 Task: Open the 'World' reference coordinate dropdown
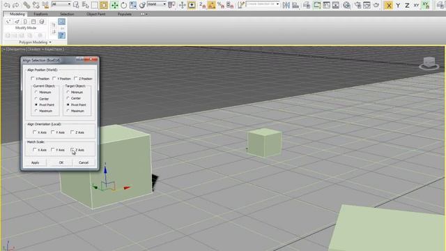click(x=157, y=4)
